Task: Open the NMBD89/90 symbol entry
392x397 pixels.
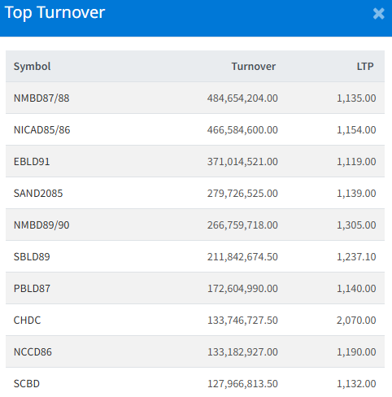Action: (41, 225)
